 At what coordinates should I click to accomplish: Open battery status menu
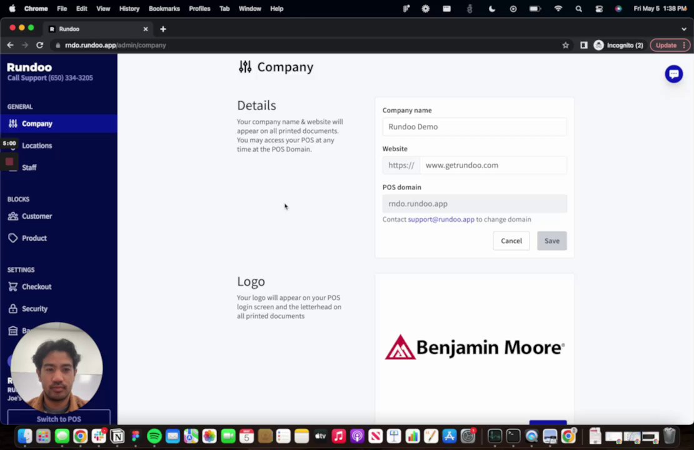(x=535, y=8)
